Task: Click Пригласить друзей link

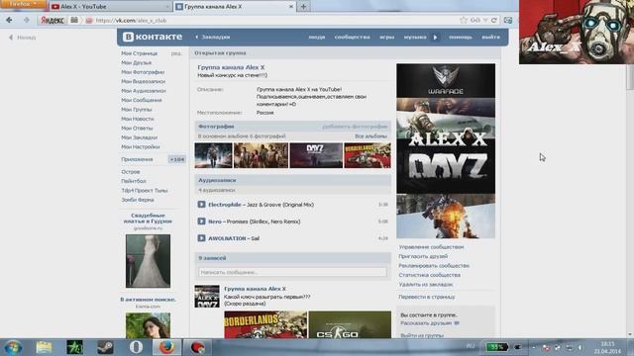Action: pyautogui.click(x=423, y=256)
